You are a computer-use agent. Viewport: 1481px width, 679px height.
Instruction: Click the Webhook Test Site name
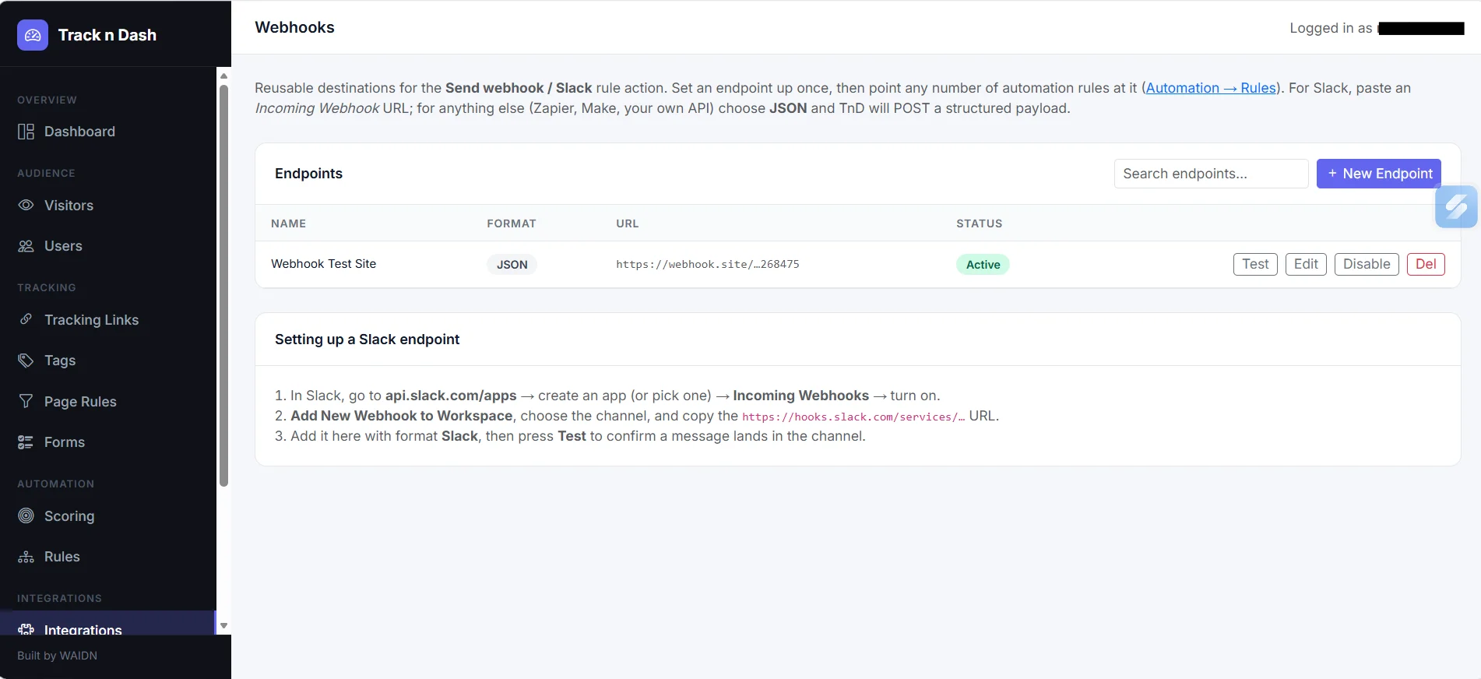click(323, 264)
